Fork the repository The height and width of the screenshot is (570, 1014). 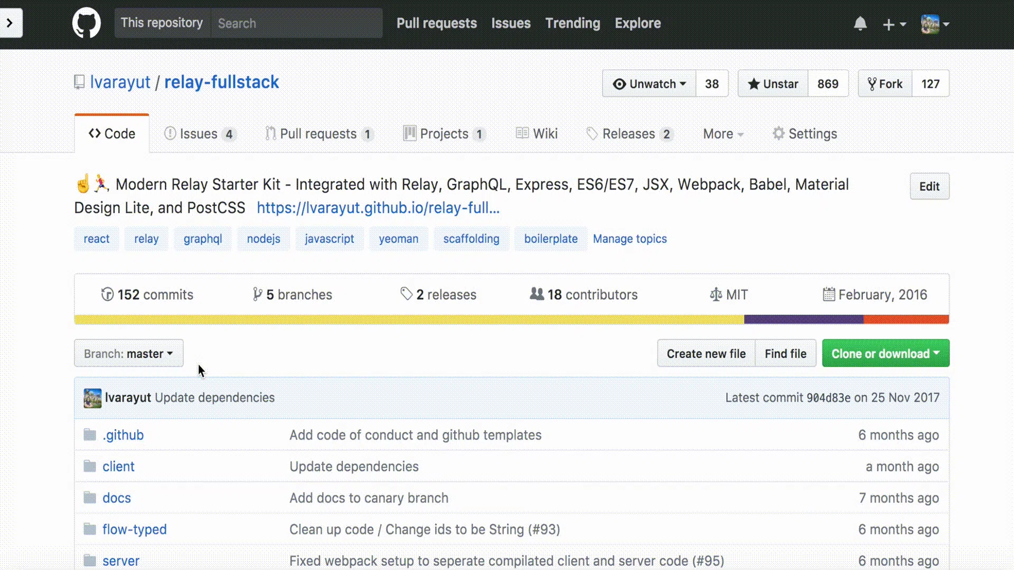pos(885,83)
